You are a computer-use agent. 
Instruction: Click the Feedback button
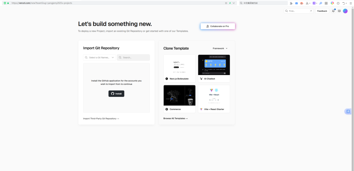322,11
